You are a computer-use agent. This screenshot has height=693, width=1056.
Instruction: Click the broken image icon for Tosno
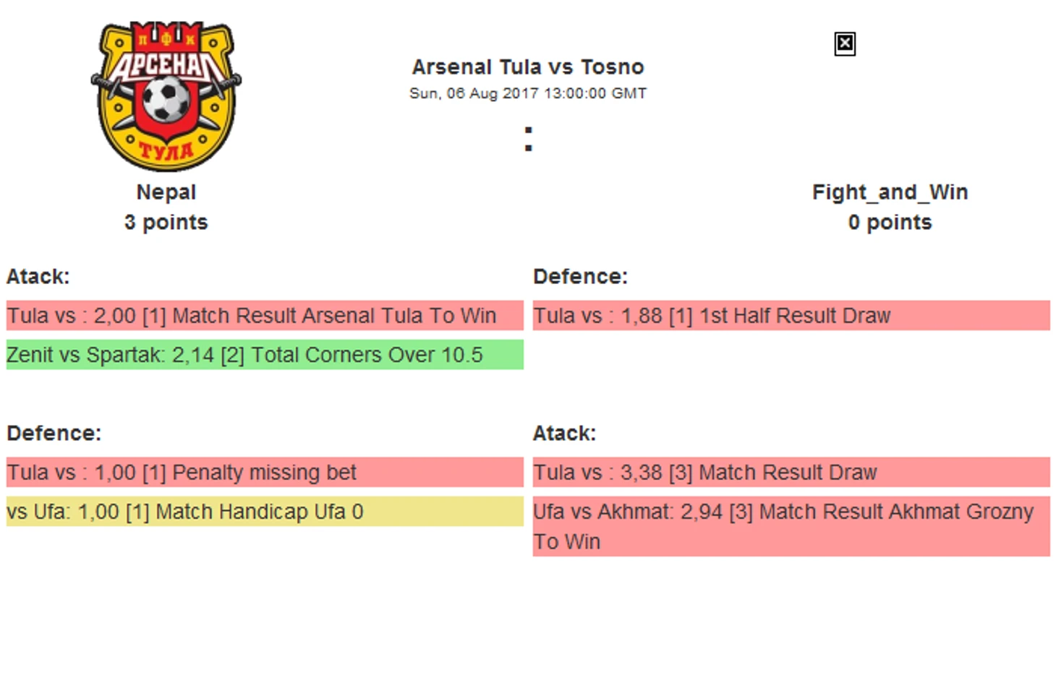(844, 44)
